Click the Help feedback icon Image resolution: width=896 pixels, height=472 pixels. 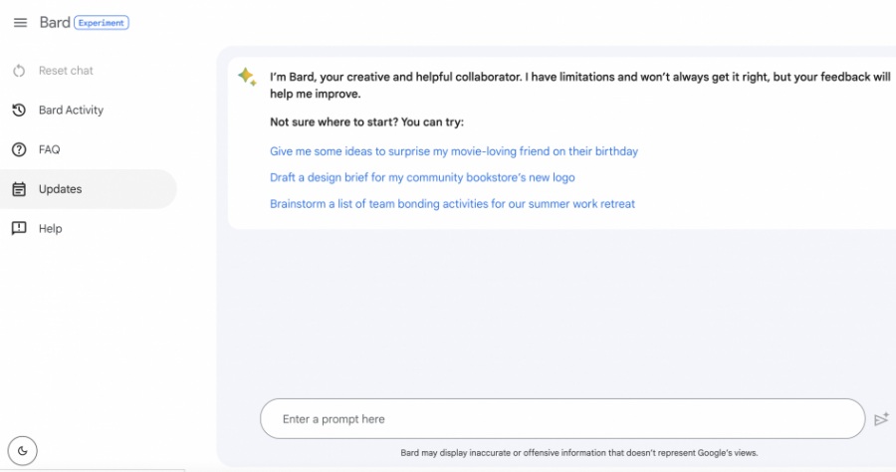click(x=19, y=229)
